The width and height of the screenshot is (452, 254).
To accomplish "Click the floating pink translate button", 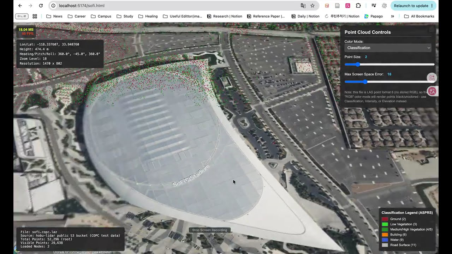I will click(x=432, y=91).
